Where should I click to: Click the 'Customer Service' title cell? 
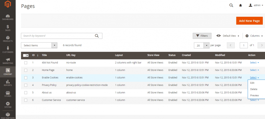click(51, 100)
